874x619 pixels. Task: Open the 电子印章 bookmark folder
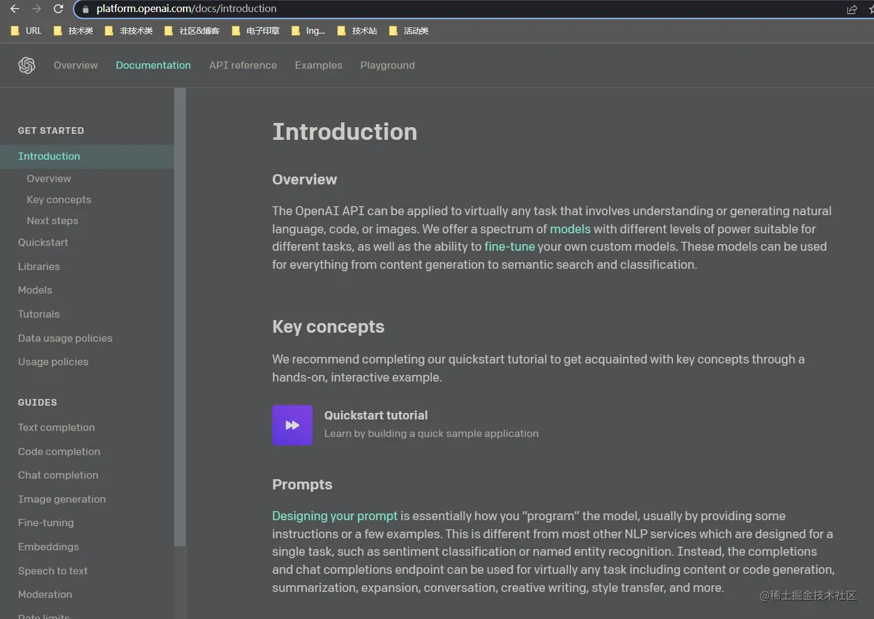(x=255, y=31)
